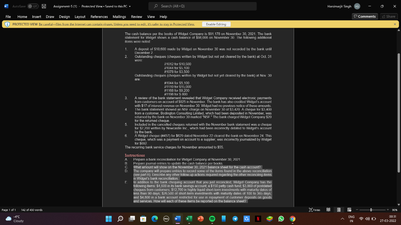The image size is (401, 225).
Task: Click the Share button
Action: [x=388, y=16]
